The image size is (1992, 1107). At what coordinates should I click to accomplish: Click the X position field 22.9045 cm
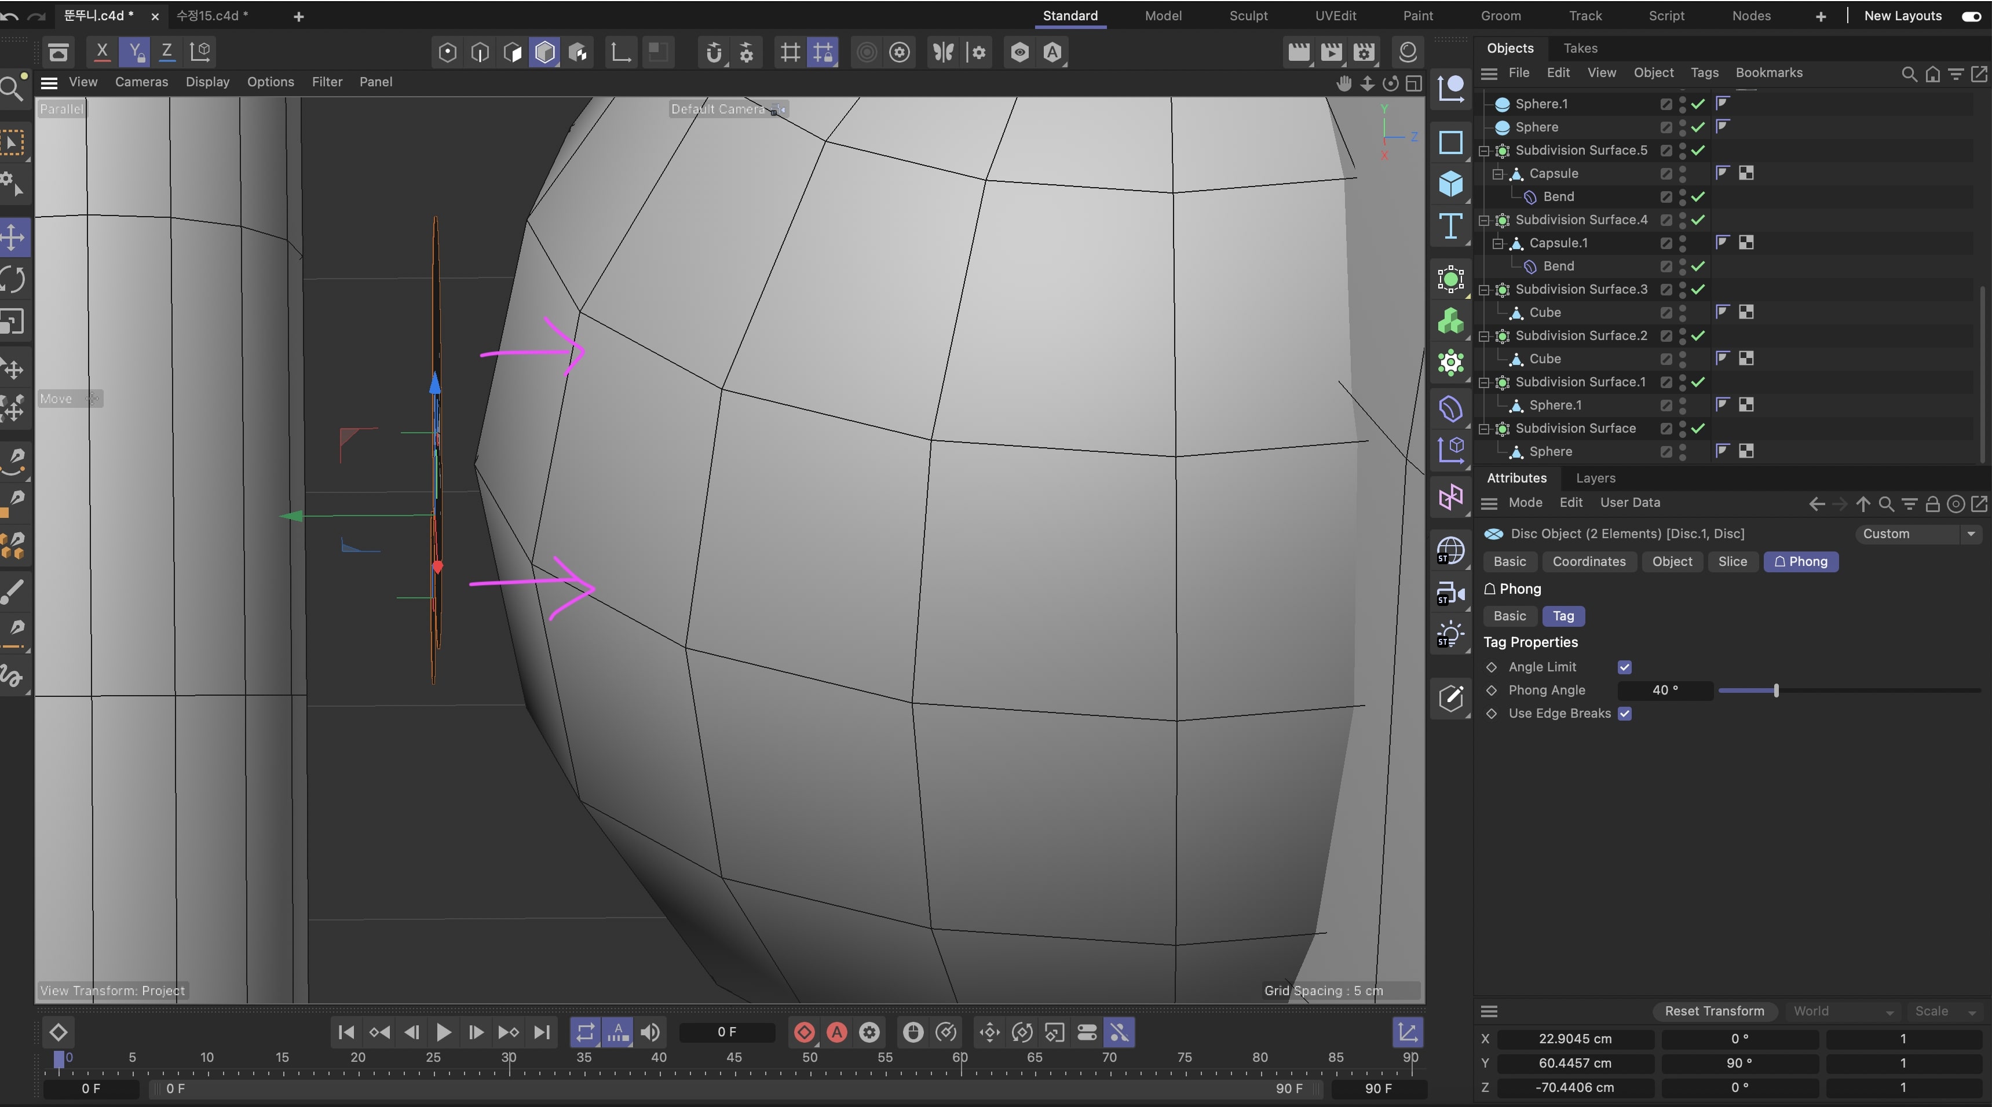point(1575,1039)
